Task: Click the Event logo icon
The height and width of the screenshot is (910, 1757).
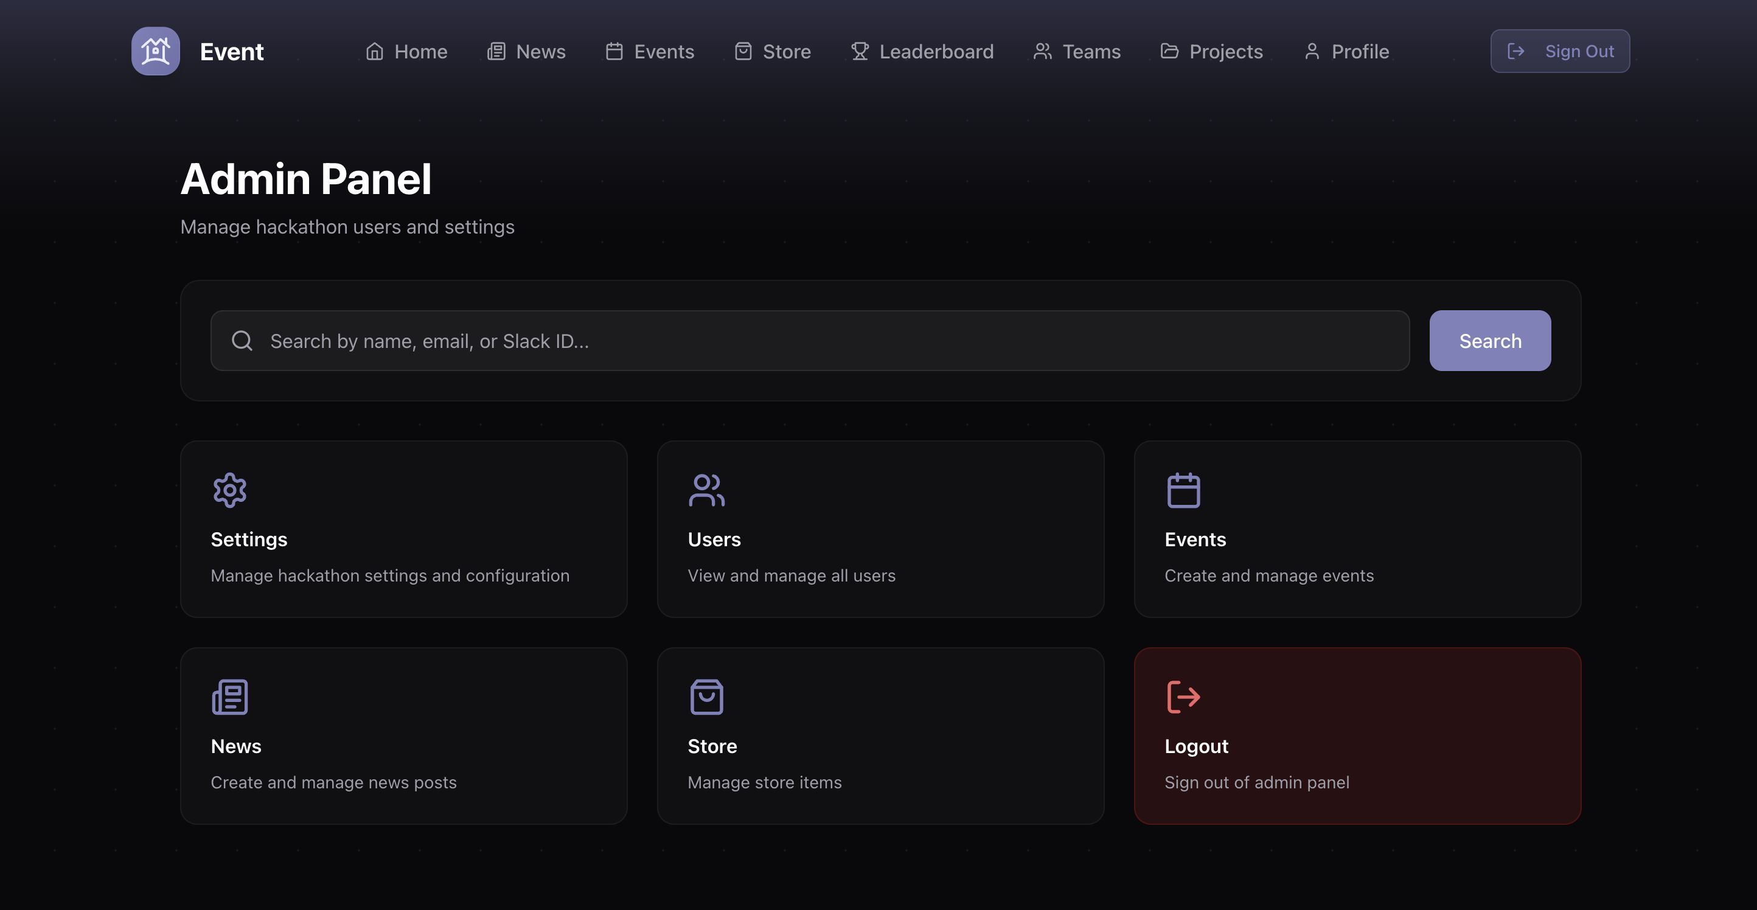Action: (156, 51)
